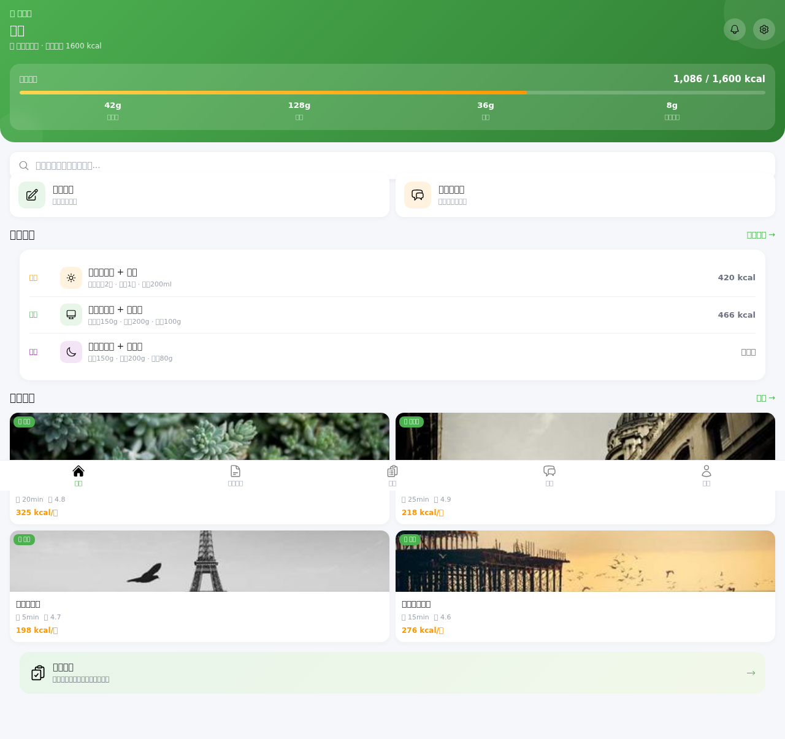
Task: Click ingredients line ending in '80g'
Action: coord(131,359)
